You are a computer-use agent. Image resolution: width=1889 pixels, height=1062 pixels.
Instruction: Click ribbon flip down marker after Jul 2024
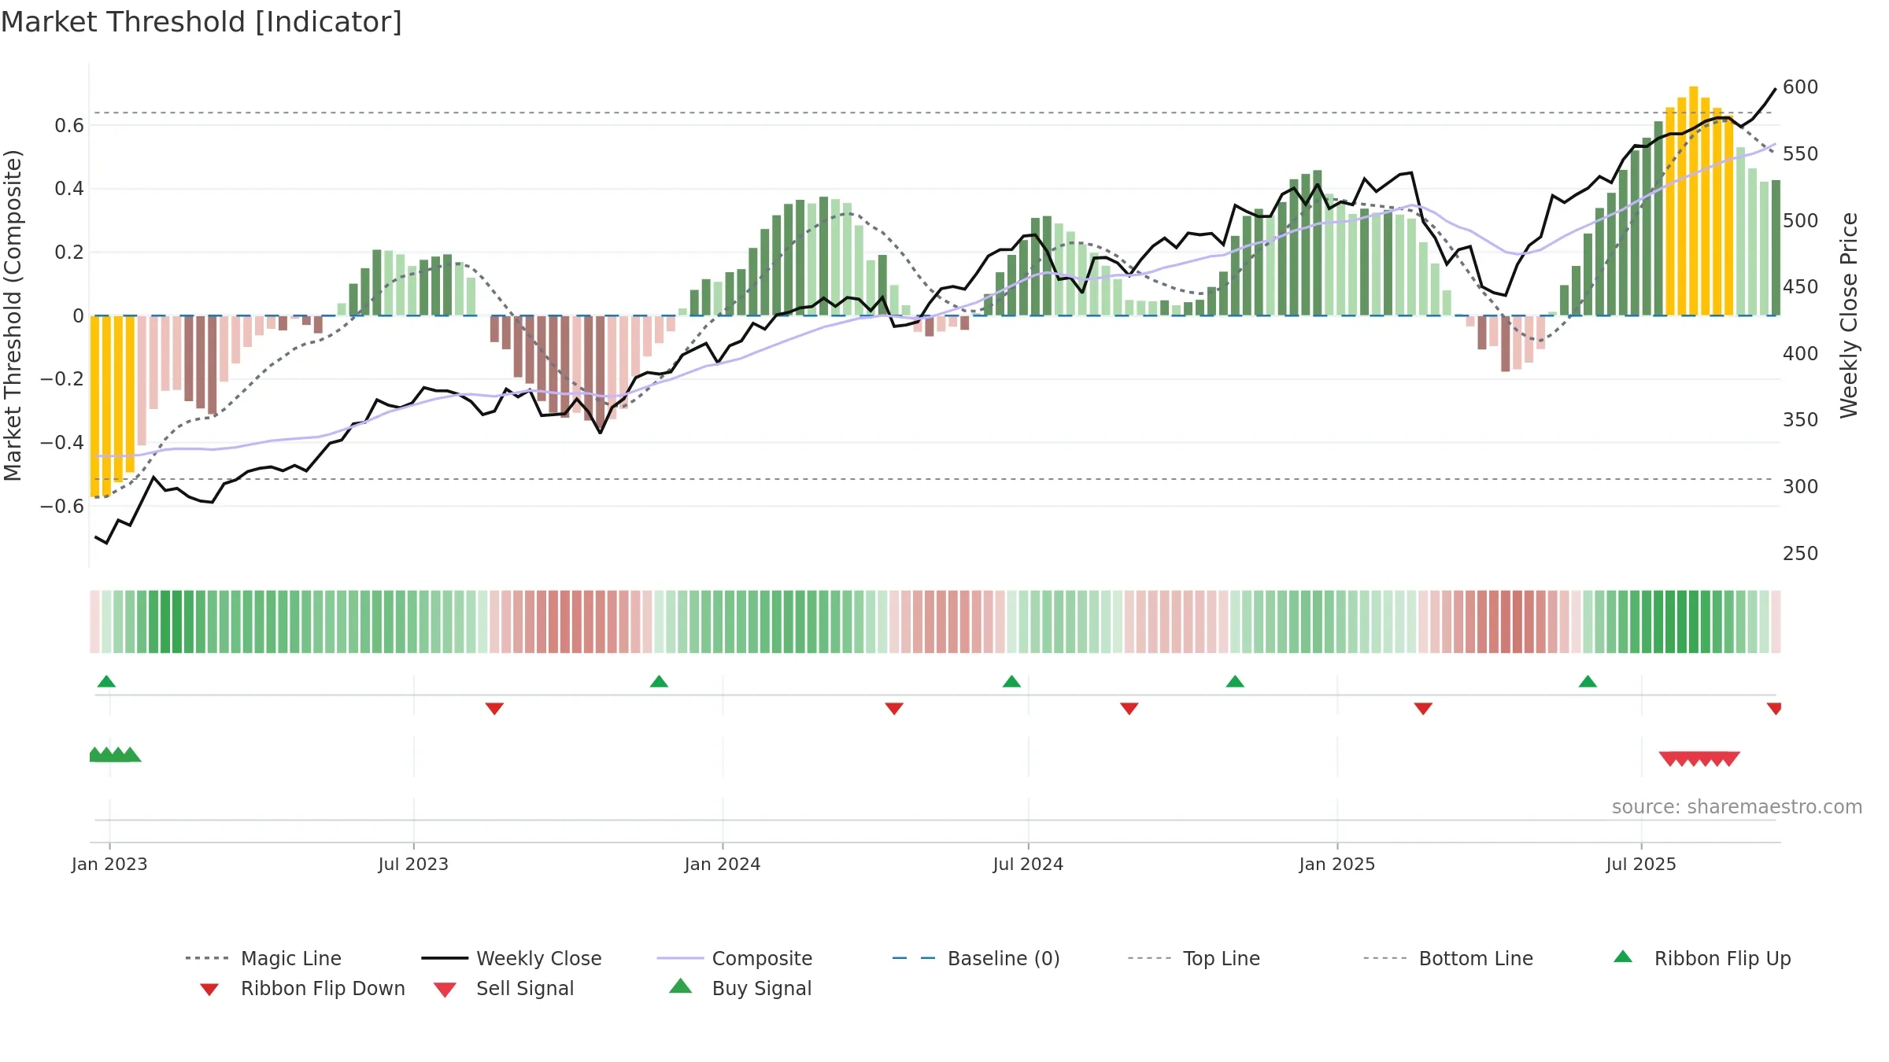point(1129,709)
